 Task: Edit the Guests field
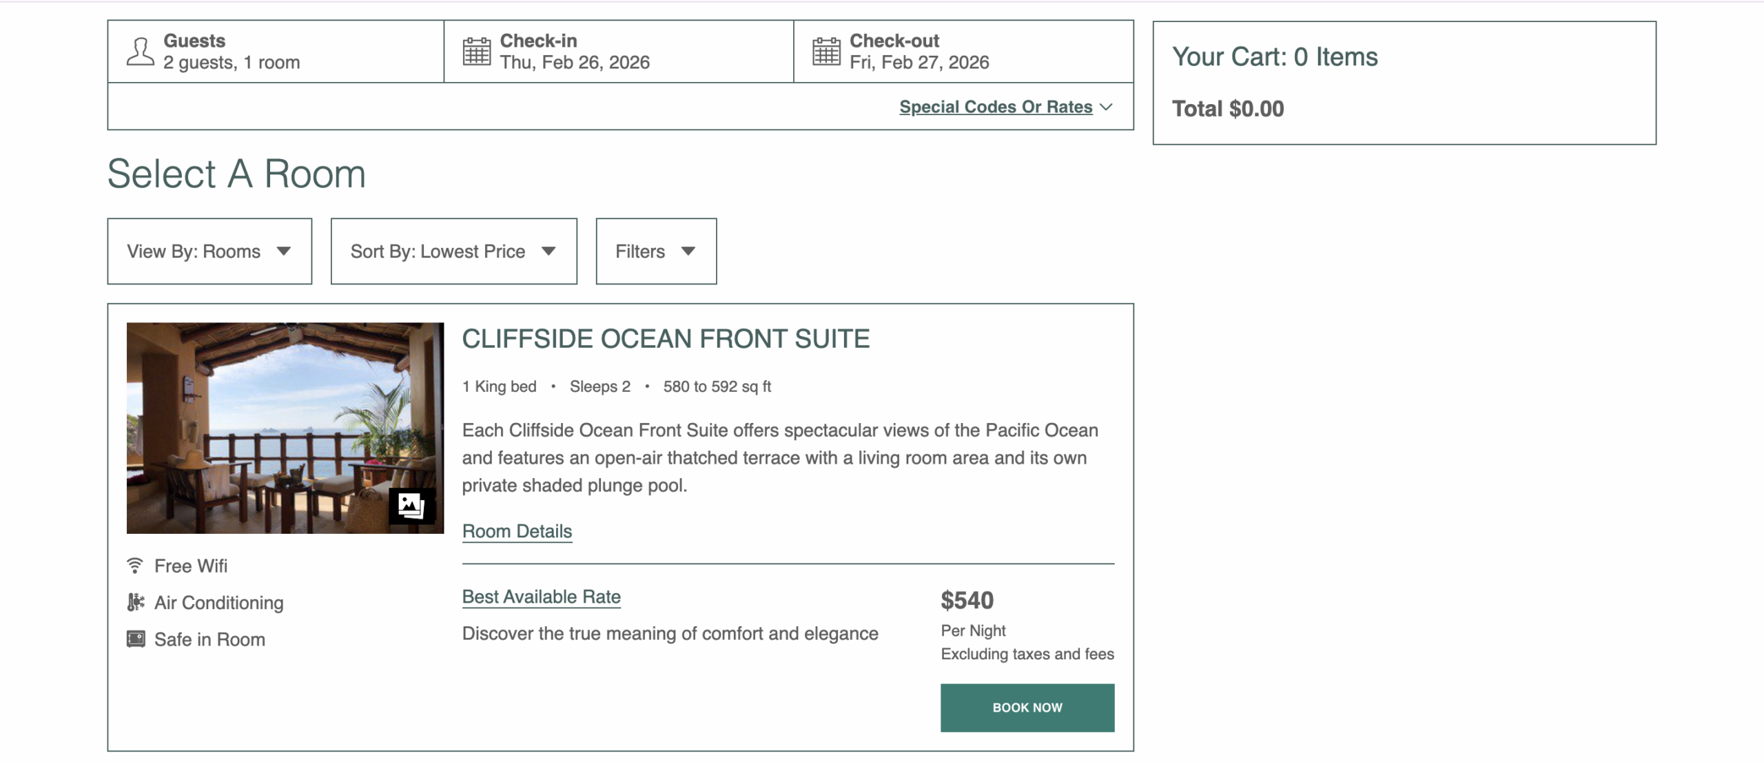point(276,52)
